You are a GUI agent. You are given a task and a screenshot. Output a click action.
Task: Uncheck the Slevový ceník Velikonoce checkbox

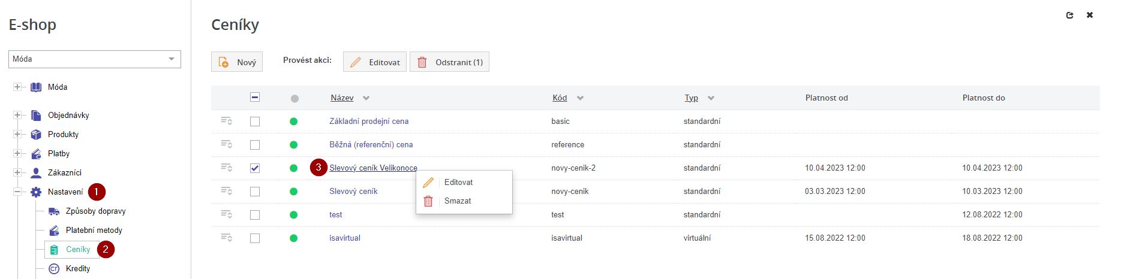coord(255,168)
